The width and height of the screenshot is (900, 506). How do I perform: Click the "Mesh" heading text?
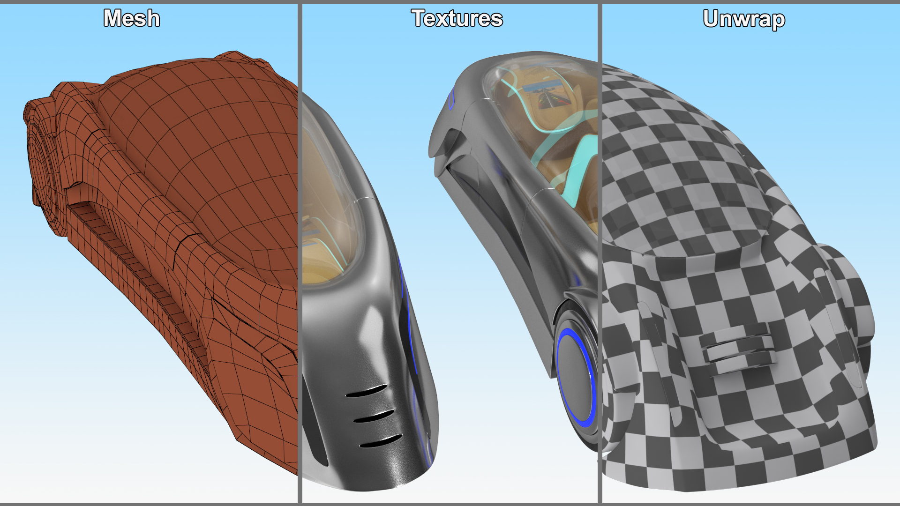click(x=132, y=19)
